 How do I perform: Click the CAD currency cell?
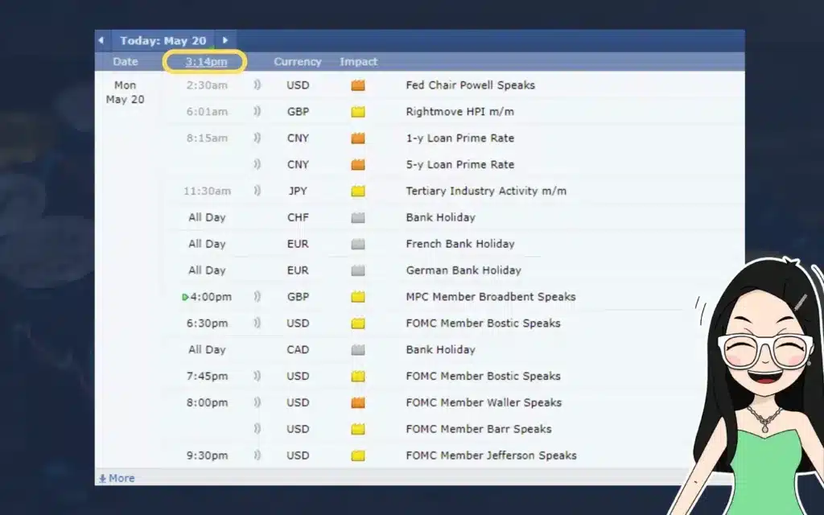(x=298, y=350)
